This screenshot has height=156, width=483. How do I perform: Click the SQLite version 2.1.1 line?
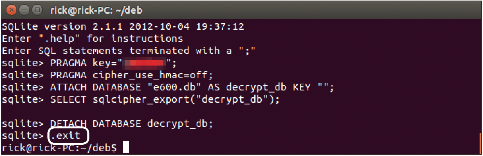[123, 27]
